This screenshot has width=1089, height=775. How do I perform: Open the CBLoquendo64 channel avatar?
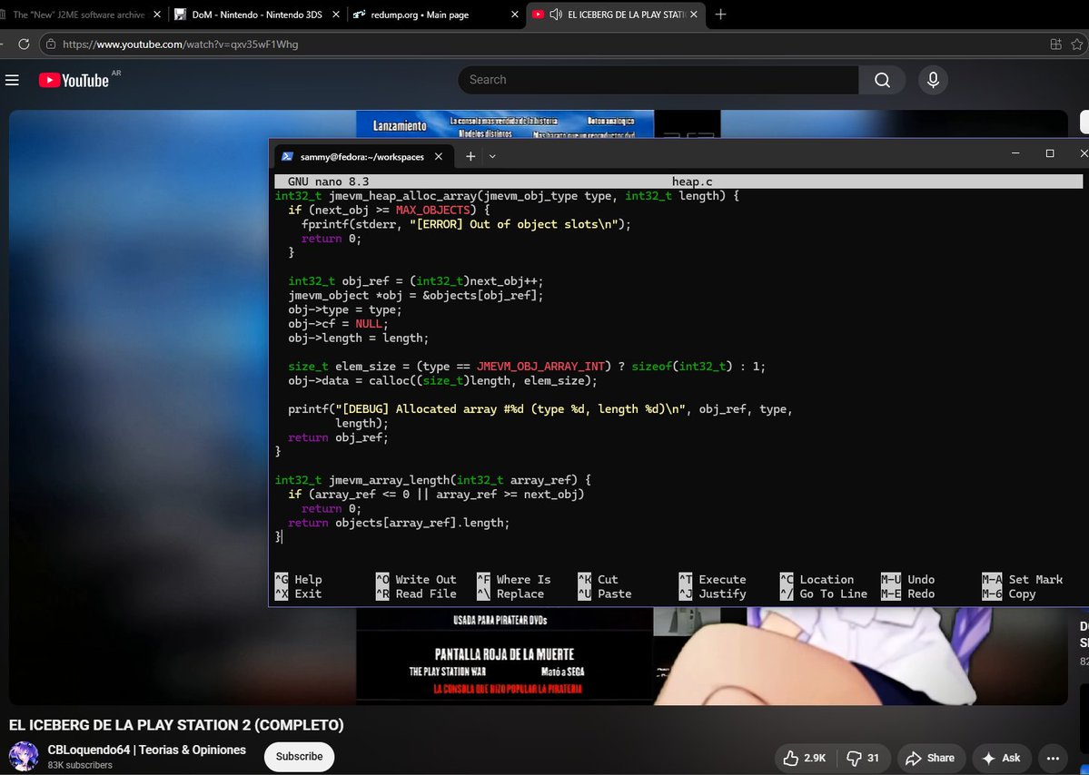coord(24,756)
